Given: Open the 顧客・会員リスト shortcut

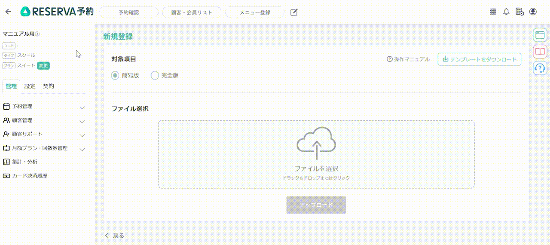Looking at the screenshot, I should point(192,12).
